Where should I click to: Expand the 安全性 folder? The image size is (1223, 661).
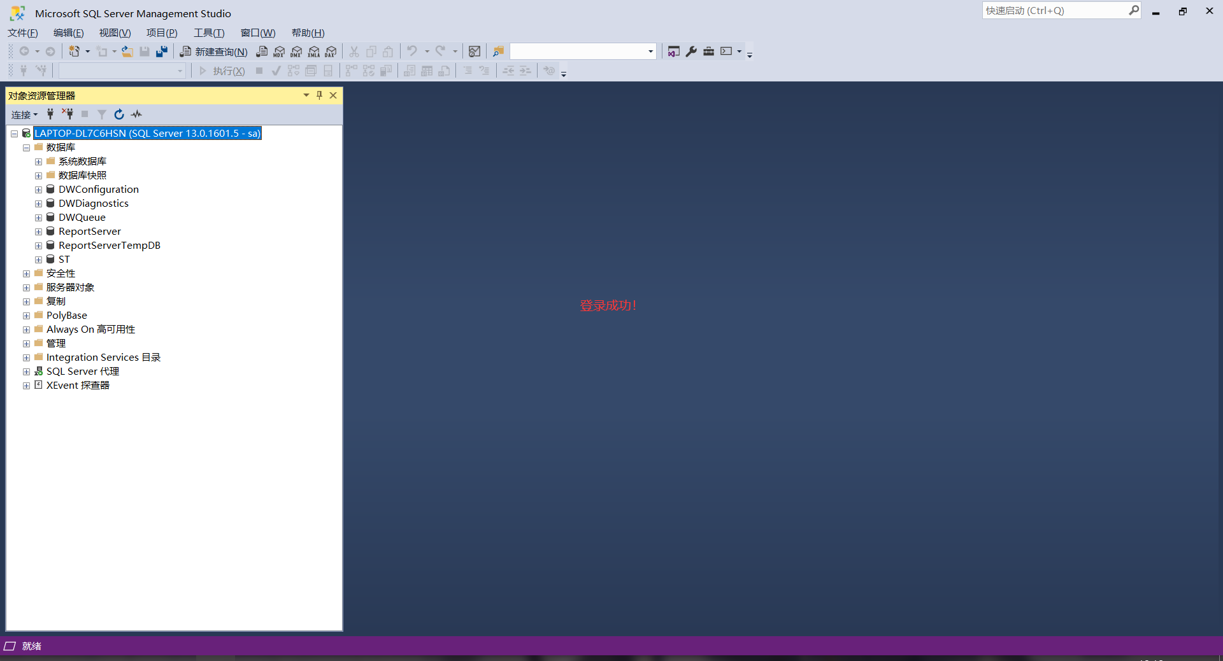point(26,274)
